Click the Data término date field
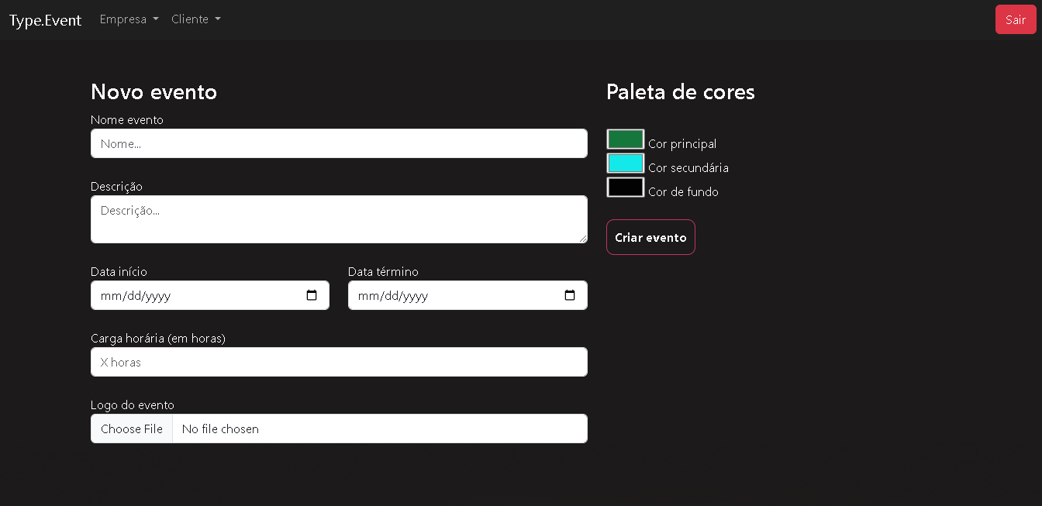The height and width of the screenshot is (506, 1042). coord(450,295)
